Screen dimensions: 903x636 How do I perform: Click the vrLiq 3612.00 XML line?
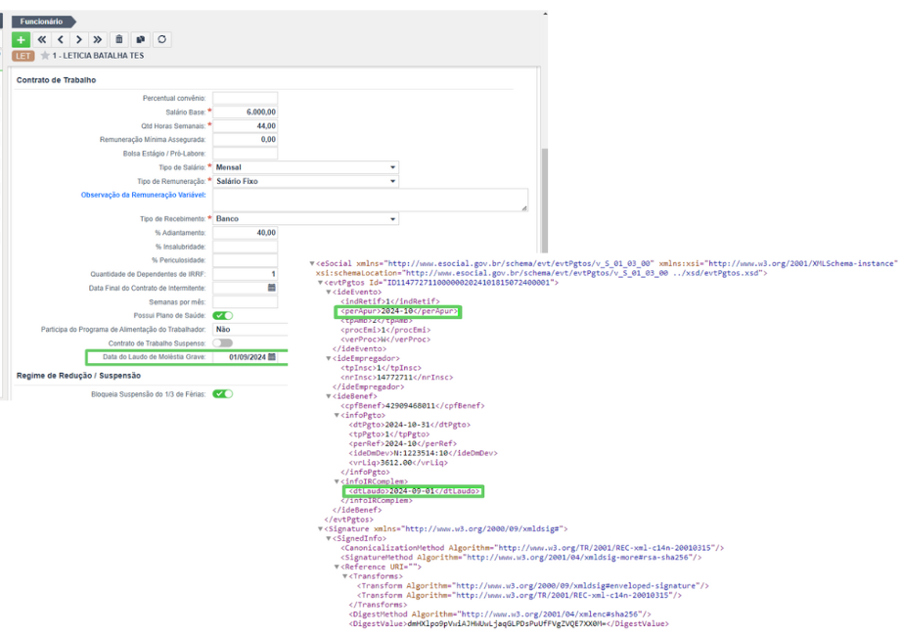398,463
